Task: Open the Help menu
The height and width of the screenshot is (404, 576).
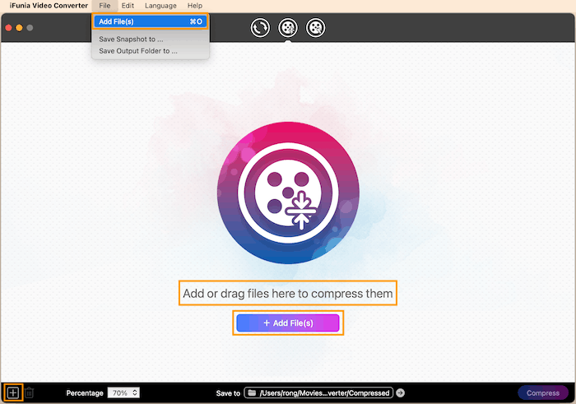Action: point(194,6)
